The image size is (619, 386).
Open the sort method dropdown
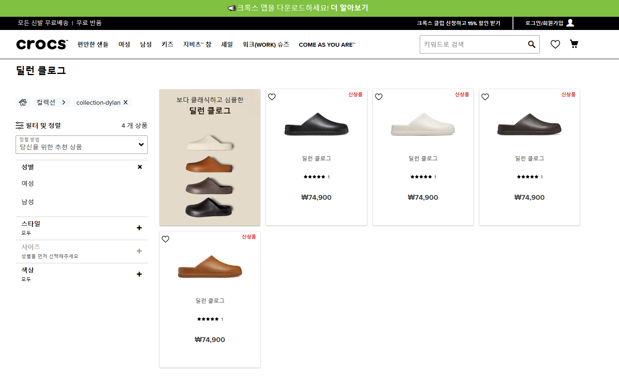[82, 145]
